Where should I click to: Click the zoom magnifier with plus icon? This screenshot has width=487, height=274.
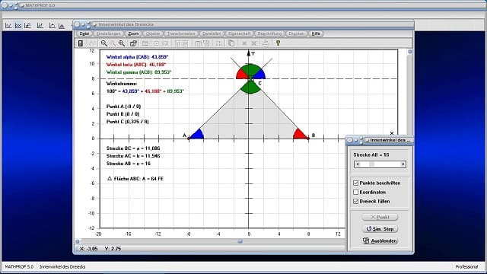[x=122, y=43]
